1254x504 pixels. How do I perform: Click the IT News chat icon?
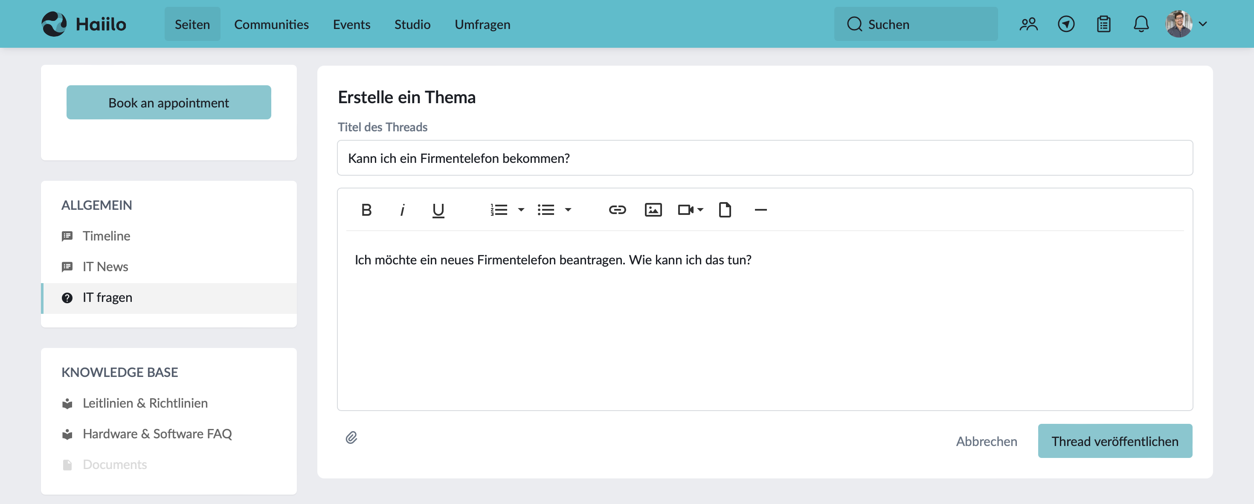(x=67, y=267)
